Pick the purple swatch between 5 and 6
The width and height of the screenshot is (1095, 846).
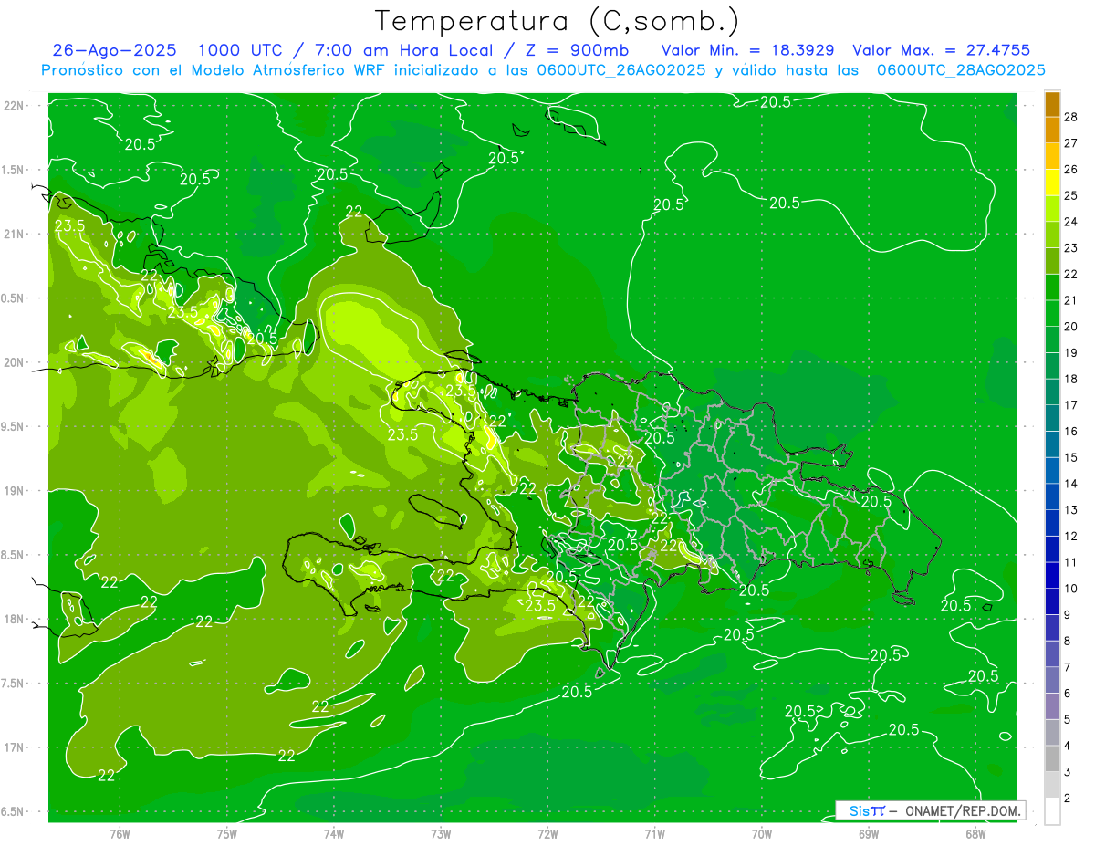click(x=1052, y=706)
